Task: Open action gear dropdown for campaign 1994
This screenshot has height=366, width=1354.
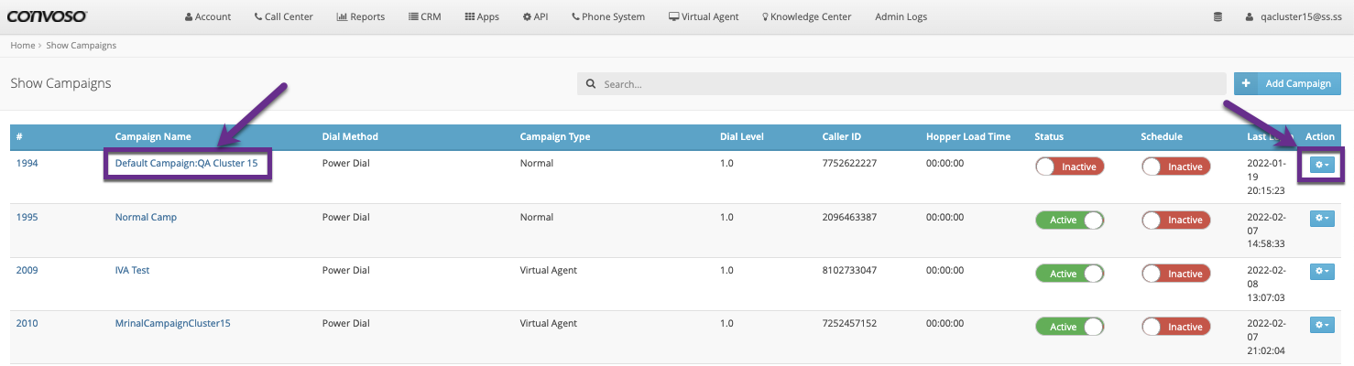Action: (x=1322, y=165)
